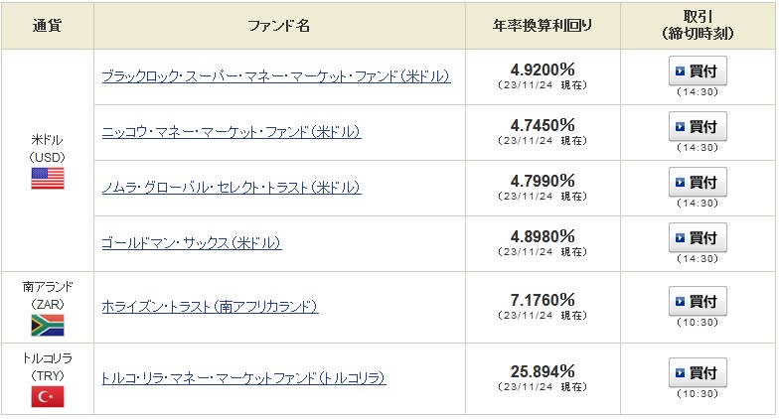Click the ファンド名 column header
Screen dimensions: 779x419
tap(278, 26)
